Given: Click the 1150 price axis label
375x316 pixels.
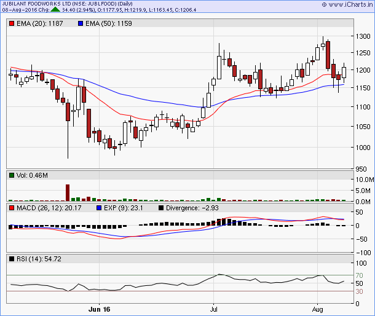Looking at the screenshot, I should coord(363,88).
